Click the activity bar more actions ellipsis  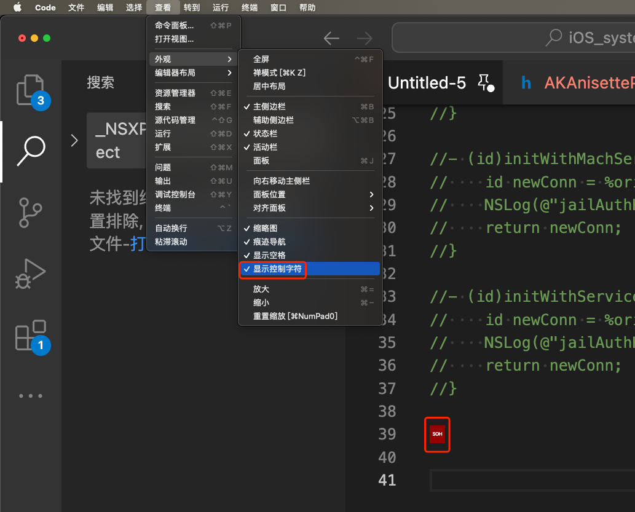[31, 396]
